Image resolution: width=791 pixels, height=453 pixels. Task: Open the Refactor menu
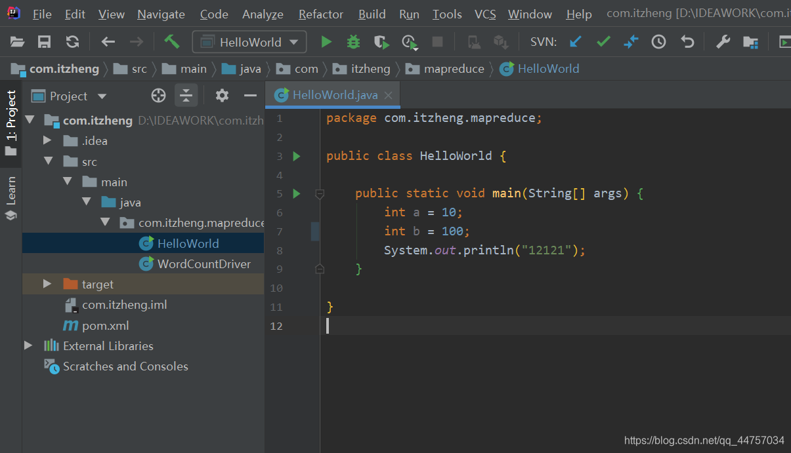(320, 14)
